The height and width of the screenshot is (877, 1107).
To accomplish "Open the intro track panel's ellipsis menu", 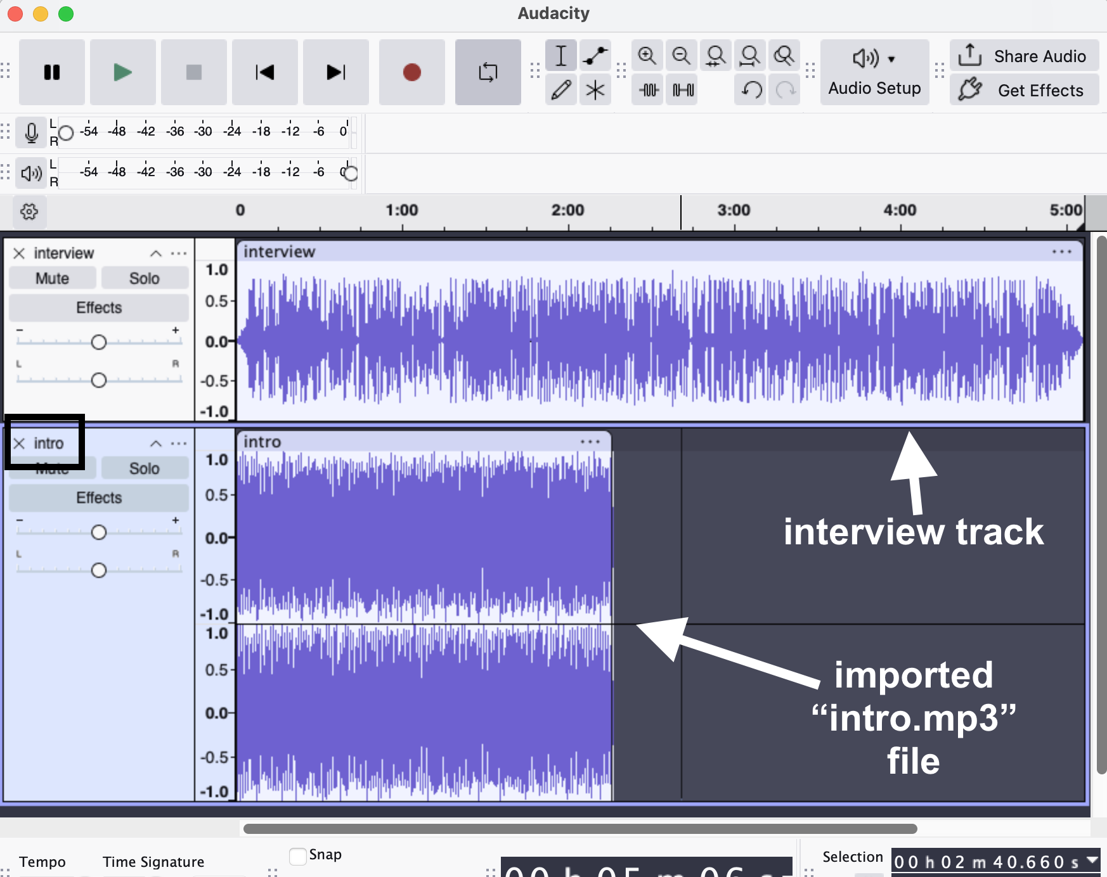I will [x=179, y=444].
